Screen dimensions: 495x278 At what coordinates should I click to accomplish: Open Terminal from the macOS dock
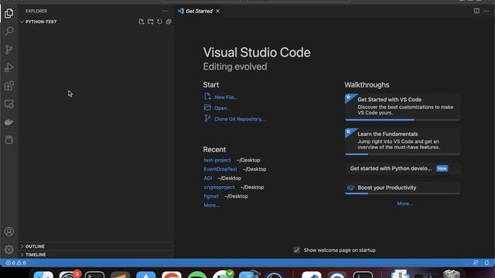click(x=94, y=275)
